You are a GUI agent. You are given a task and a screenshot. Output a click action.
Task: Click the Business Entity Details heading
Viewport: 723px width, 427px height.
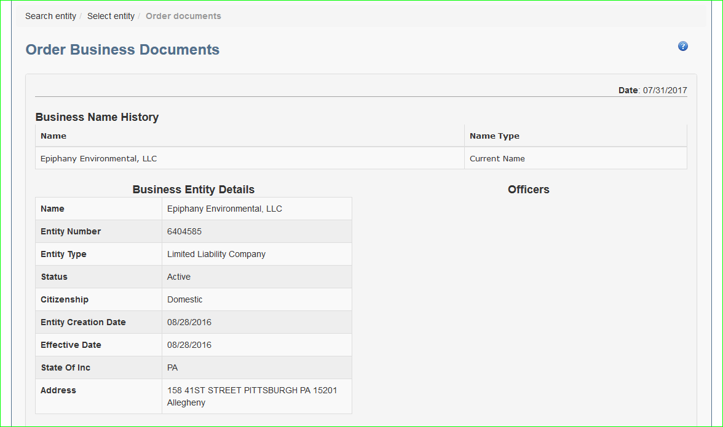click(x=193, y=190)
